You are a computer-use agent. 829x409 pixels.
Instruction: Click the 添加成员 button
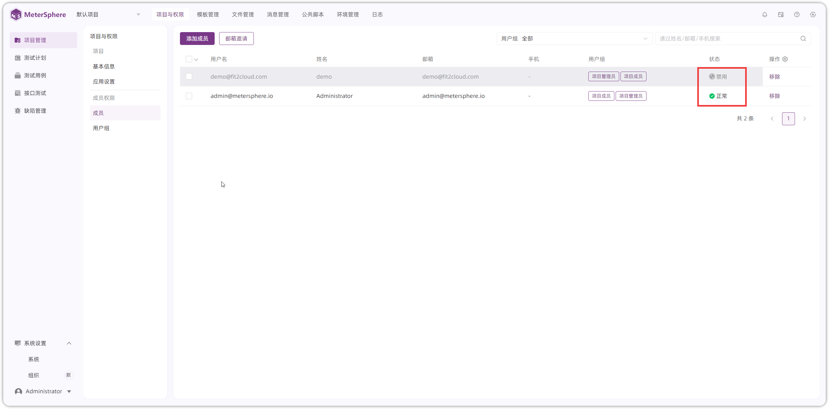point(197,39)
